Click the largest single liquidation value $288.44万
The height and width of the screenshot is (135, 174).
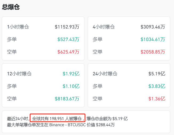[x=106, y=124]
